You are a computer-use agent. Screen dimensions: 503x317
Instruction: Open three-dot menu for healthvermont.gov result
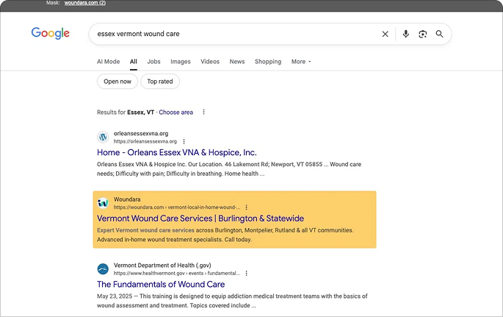coord(247,274)
